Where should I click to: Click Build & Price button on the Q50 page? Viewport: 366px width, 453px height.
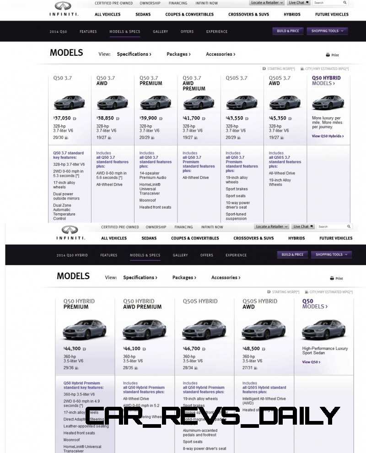(288, 31)
